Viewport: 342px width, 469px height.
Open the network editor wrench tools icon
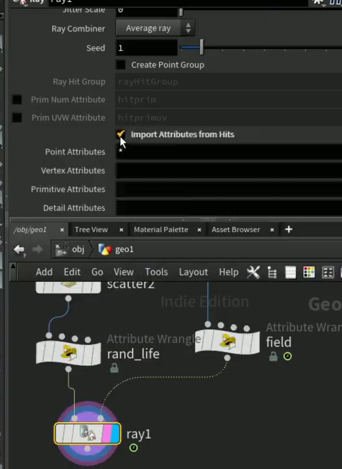[253, 272]
